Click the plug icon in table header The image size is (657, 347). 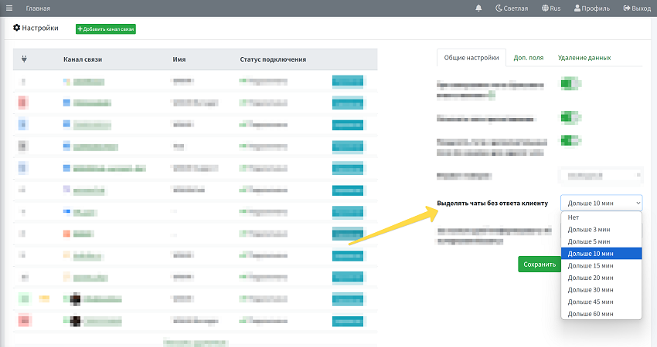pyautogui.click(x=24, y=59)
